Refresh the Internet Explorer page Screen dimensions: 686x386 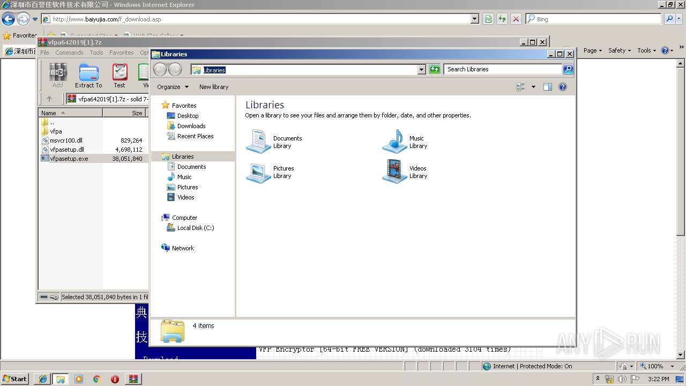coord(502,19)
